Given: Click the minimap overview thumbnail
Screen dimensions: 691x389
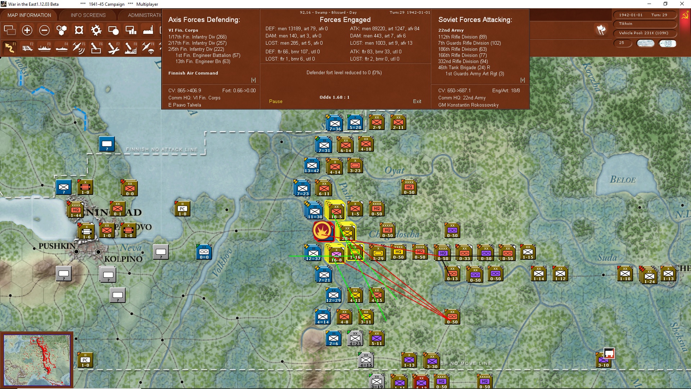Looking at the screenshot, I should click(37, 359).
